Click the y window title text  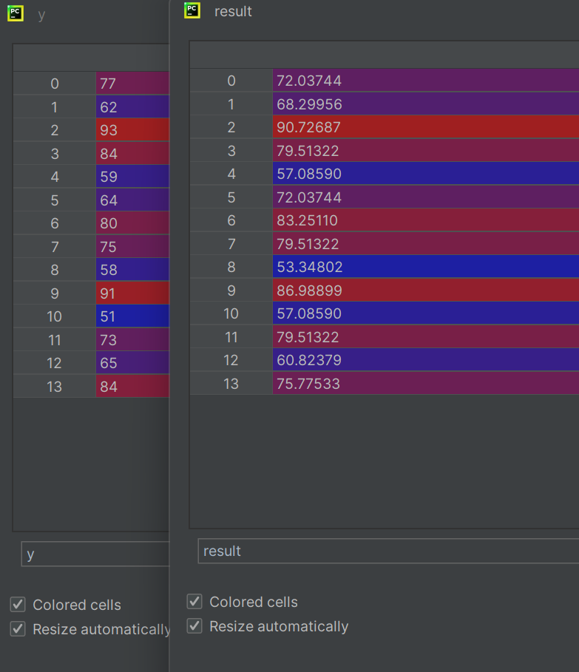click(x=41, y=15)
